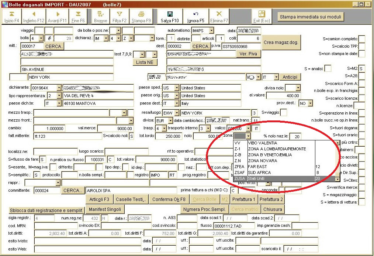This screenshot has height=256, width=374.
Task: Click S = lettera di vettura box
Action: tap(362, 202)
